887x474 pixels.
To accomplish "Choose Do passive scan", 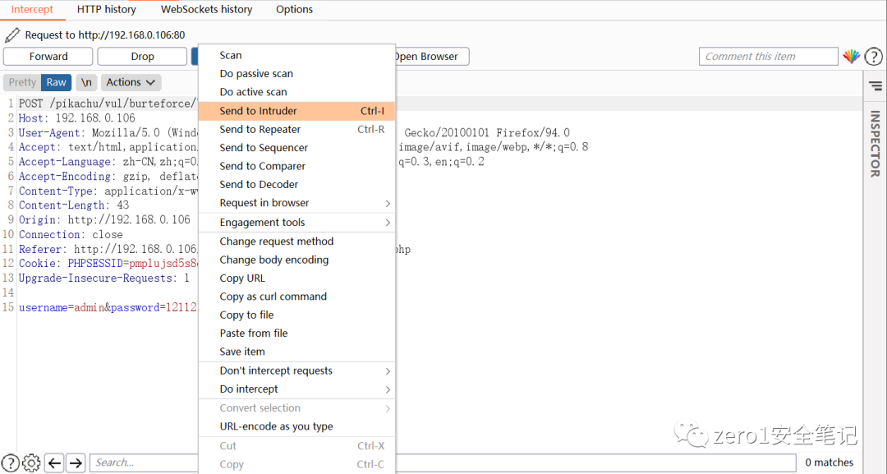I will coord(296,74).
